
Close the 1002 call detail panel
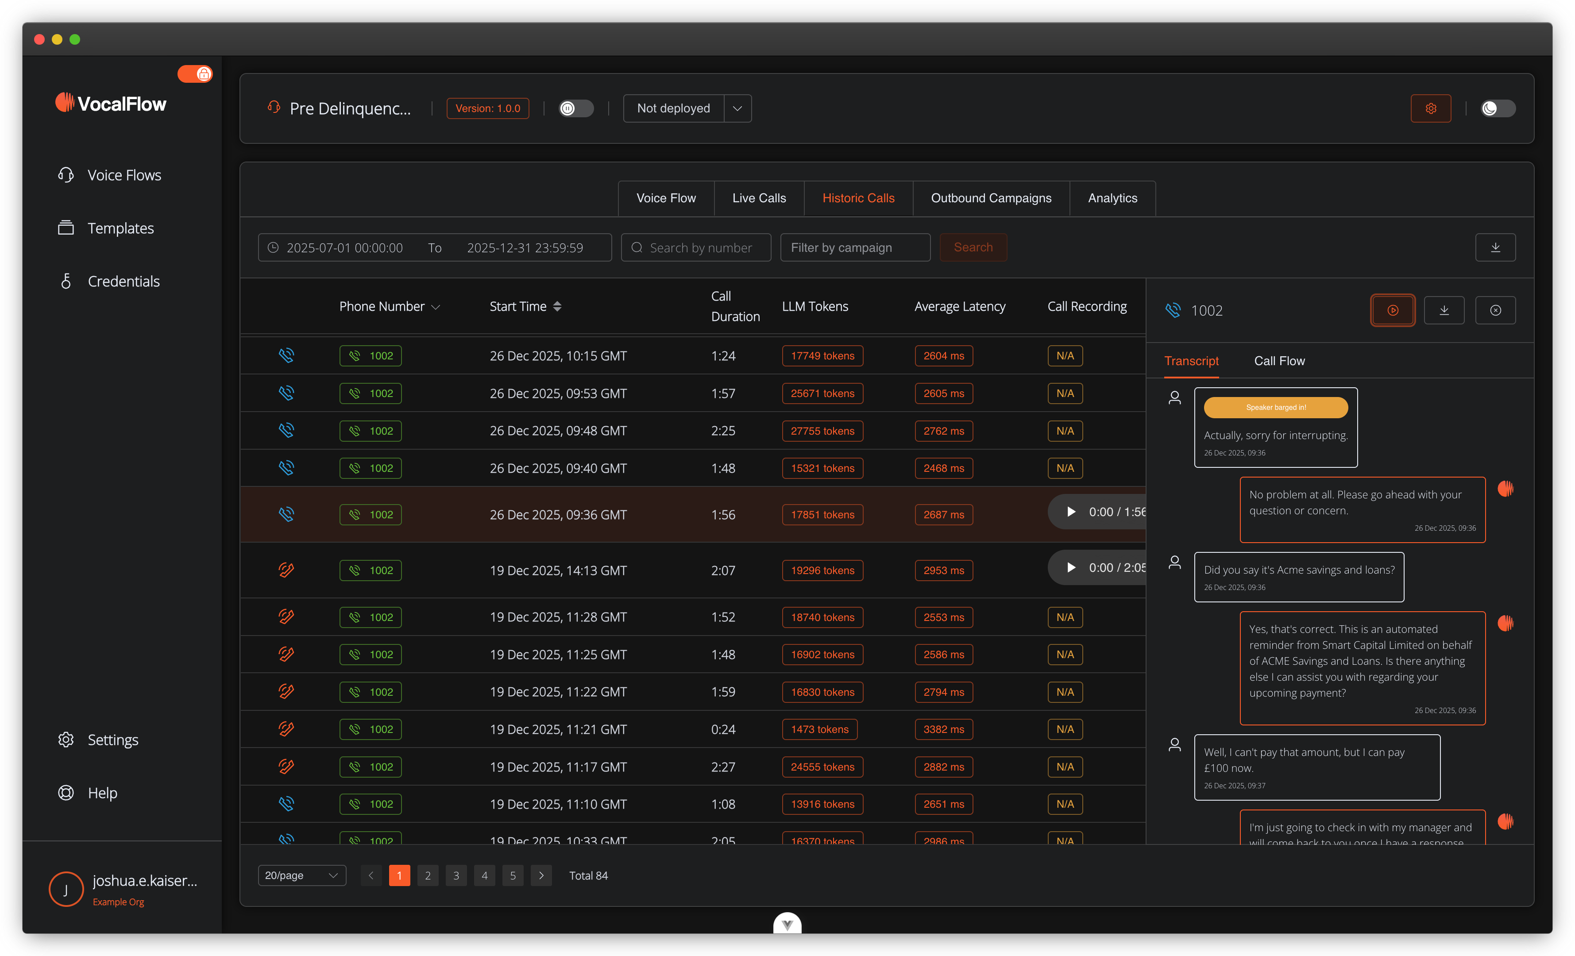click(x=1494, y=311)
